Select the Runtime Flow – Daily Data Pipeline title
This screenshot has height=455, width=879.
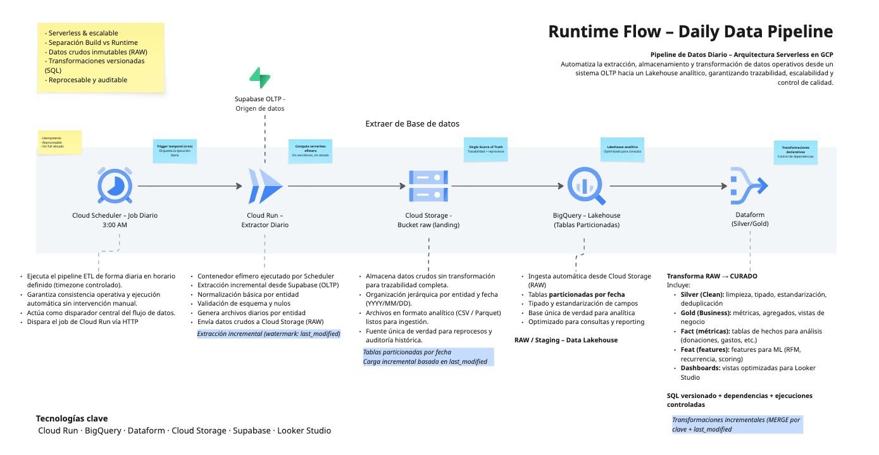(x=690, y=32)
